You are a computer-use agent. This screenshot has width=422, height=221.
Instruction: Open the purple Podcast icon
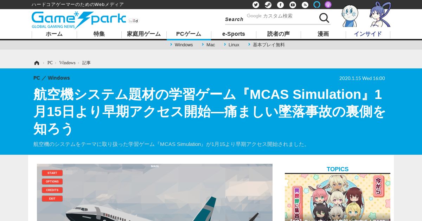[328, 5]
